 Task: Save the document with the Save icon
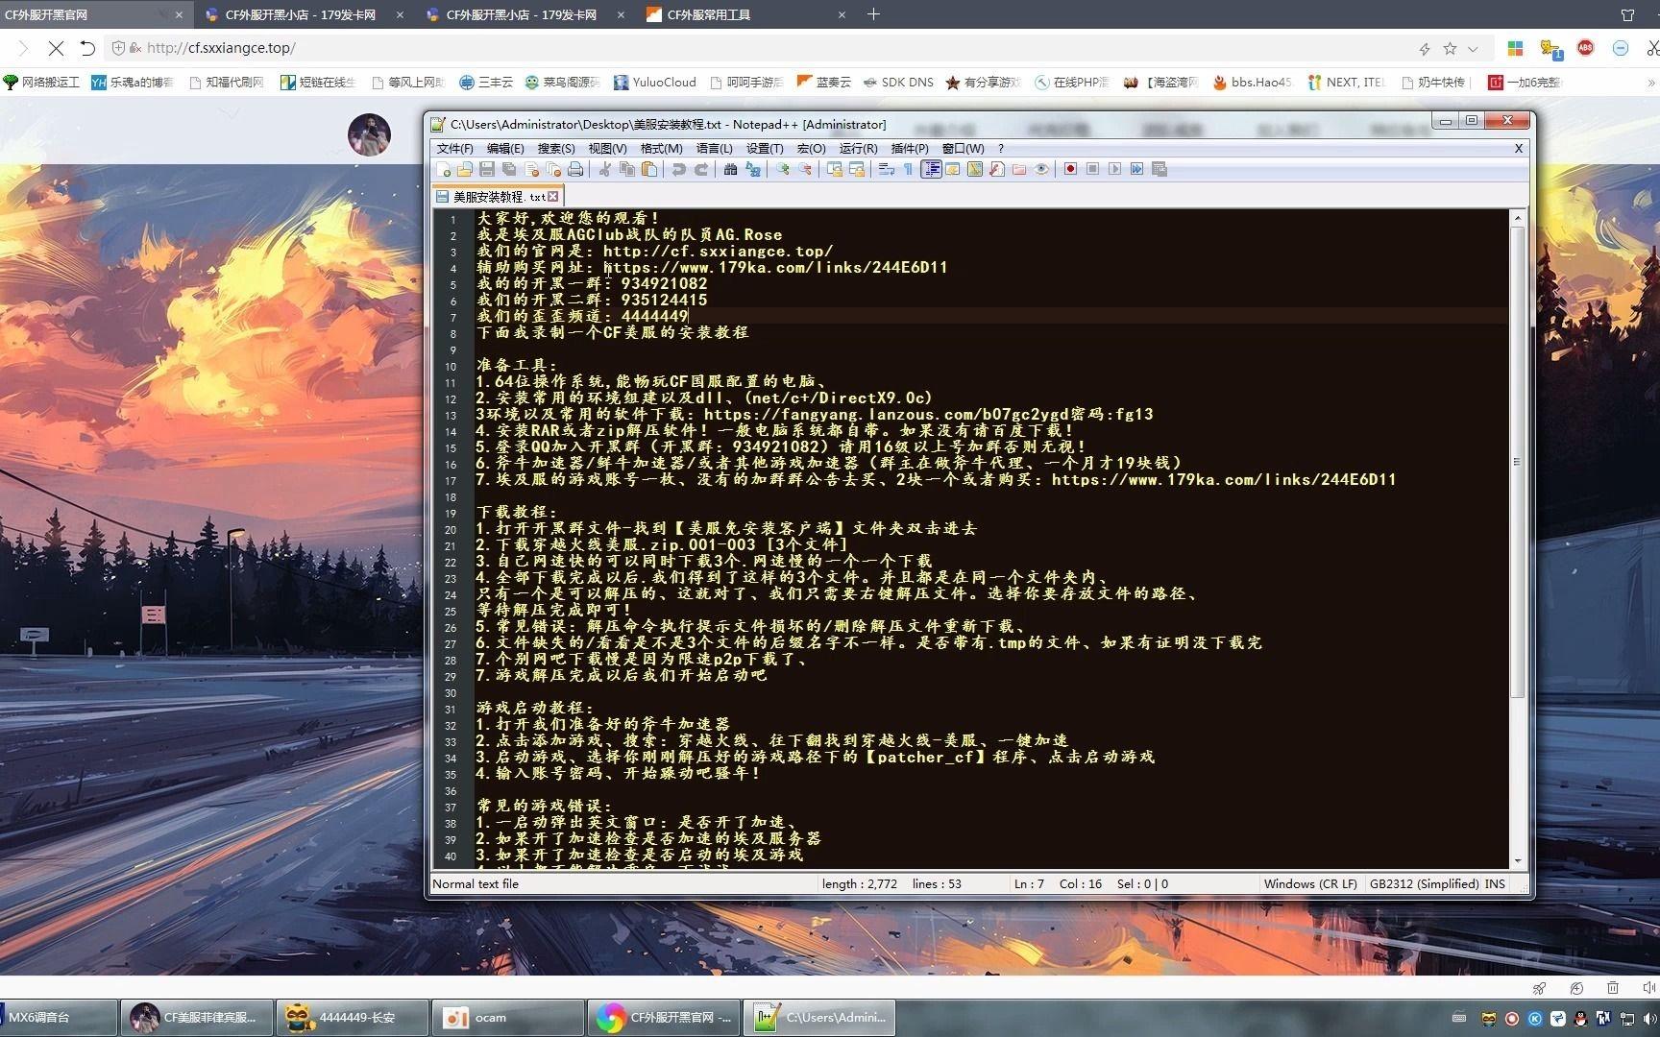coord(487,169)
